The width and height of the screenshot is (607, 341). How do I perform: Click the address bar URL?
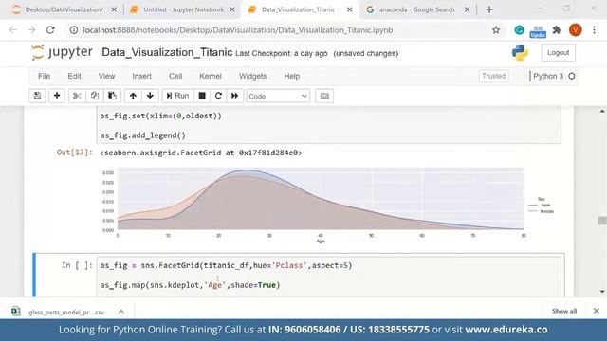point(238,29)
